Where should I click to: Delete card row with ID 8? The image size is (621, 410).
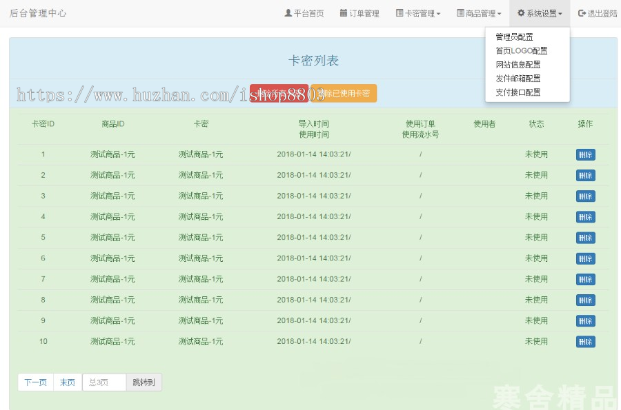pyautogui.click(x=585, y=300)
